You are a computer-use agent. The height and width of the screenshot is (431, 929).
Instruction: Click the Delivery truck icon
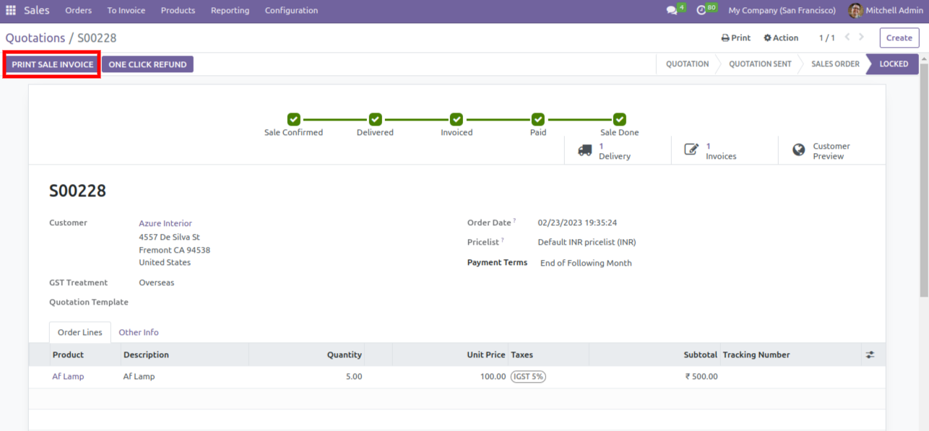coord(585,150)
